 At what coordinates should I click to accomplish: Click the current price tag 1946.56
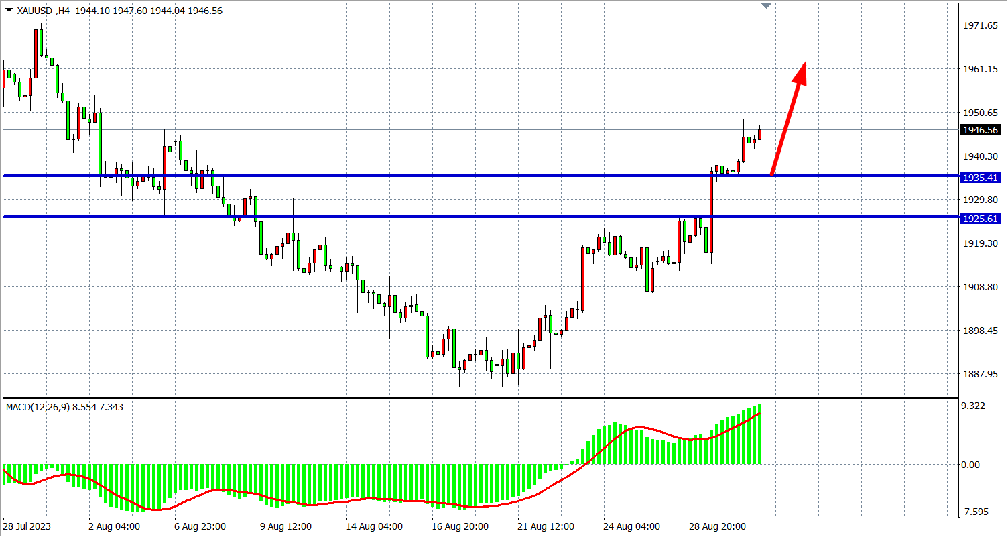coord(979,130)
